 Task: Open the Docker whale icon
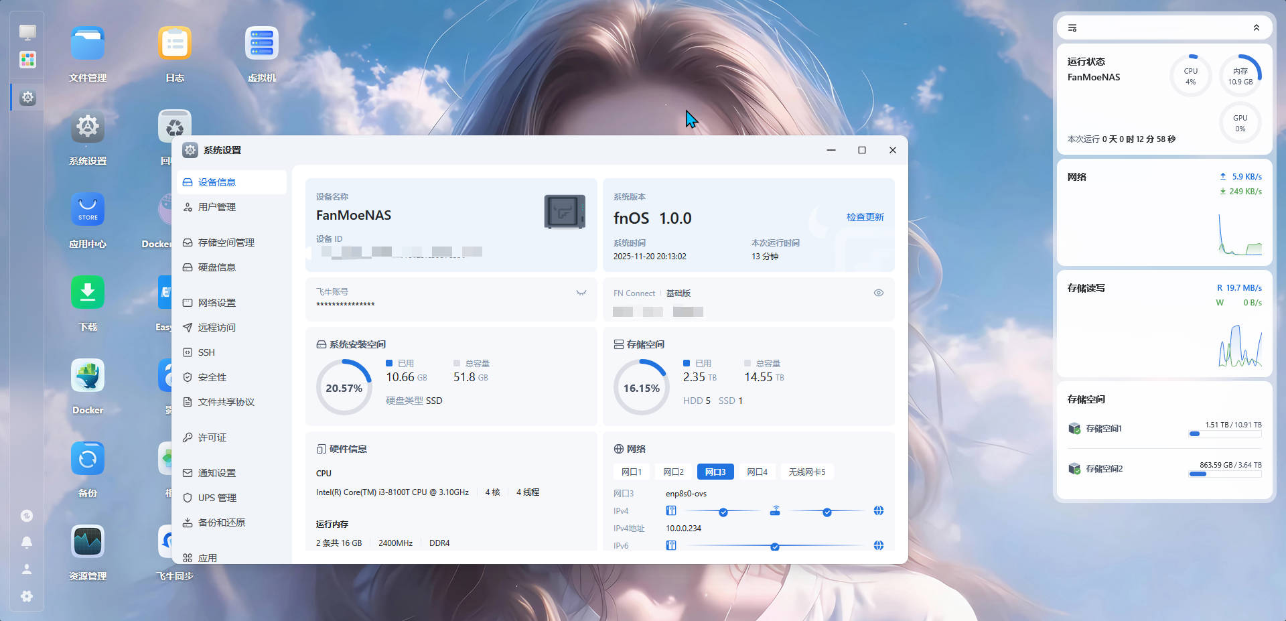[88, 375]
